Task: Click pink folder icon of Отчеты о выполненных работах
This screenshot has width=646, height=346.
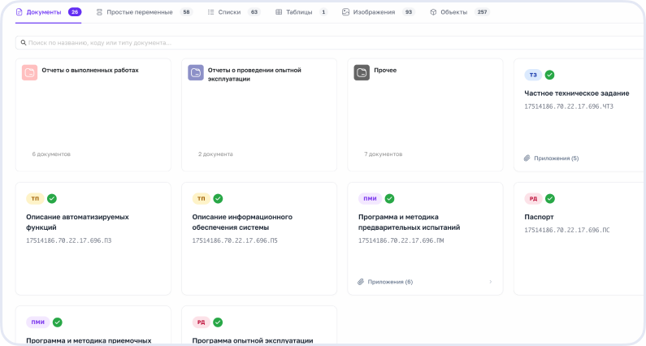Action: [30, 72]
